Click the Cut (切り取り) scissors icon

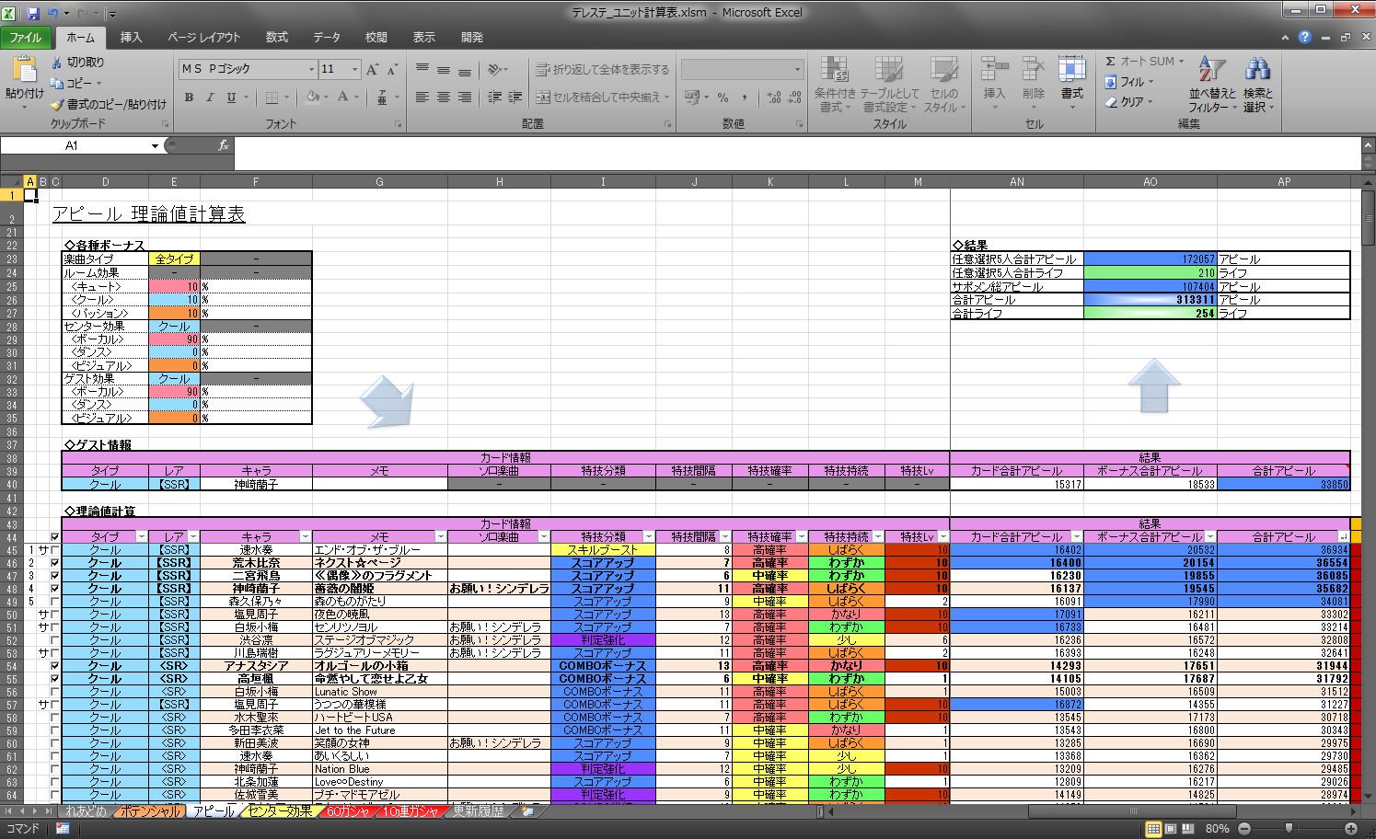click(57, 63)
